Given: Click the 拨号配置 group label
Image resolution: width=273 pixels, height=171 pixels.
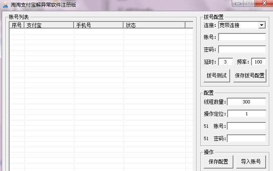Looking at the screenshot, I should pos(214,17).
